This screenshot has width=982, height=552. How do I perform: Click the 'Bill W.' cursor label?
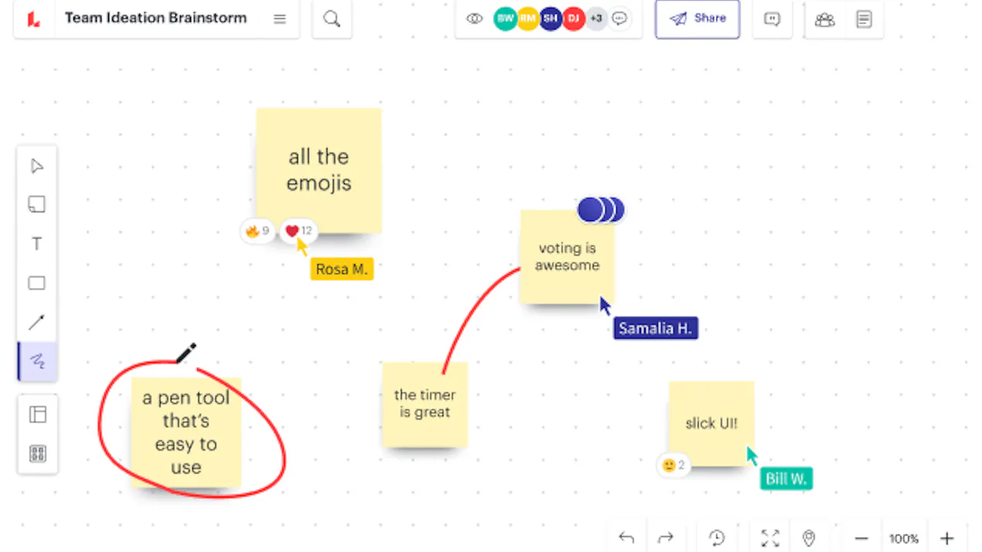786,479
